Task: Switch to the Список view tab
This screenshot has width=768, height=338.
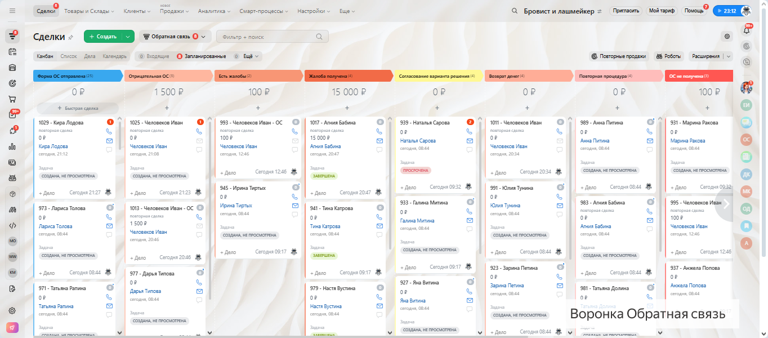Action: click(x=69, y=56)
